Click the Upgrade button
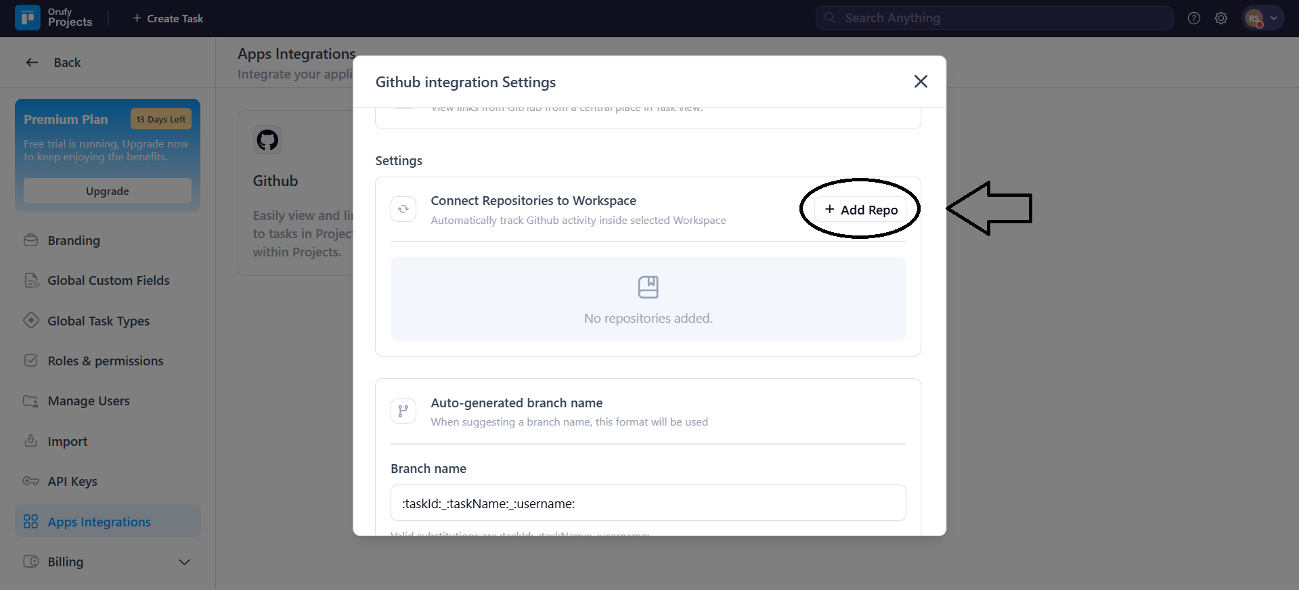Image resolution: width=1299 pixels, height=590 pixels. click(108, 191)
